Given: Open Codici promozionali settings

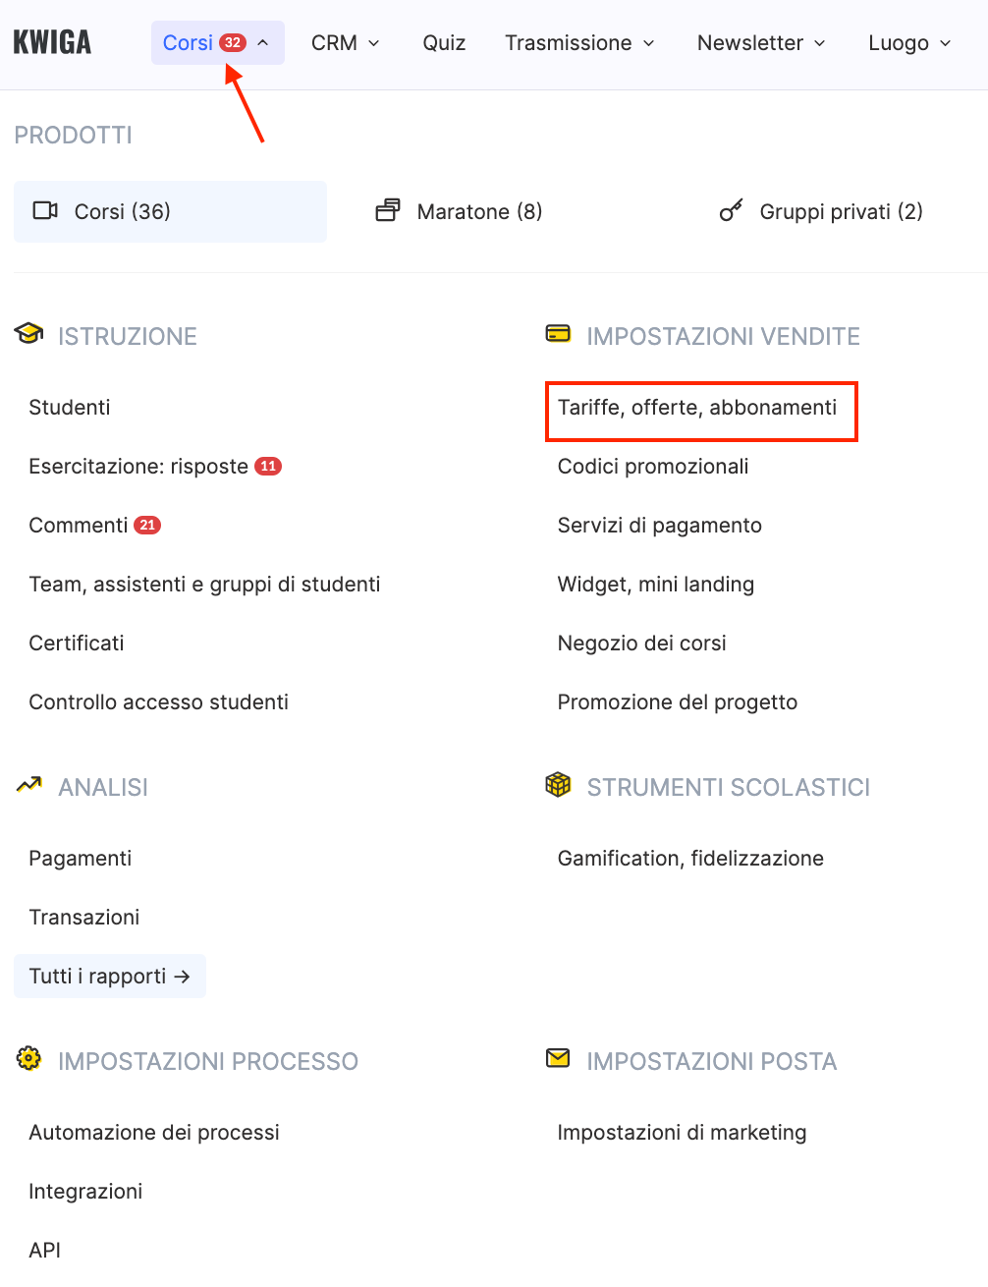Looking at the screenshot, I should (x=653, y=467).
